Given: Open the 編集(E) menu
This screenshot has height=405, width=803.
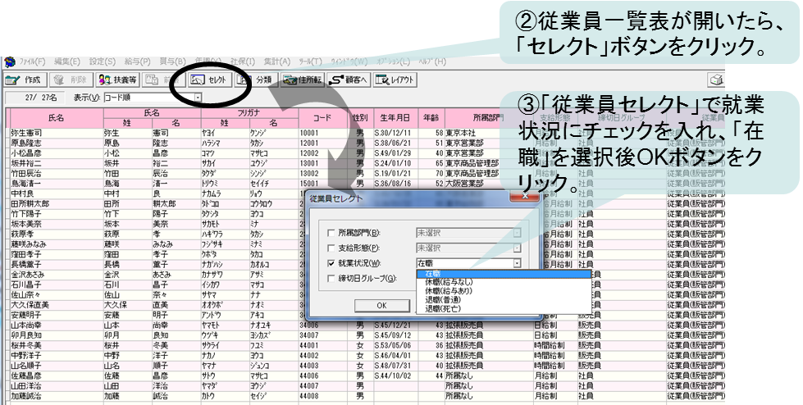Looking at the screenshot, I should coord(67,61).
